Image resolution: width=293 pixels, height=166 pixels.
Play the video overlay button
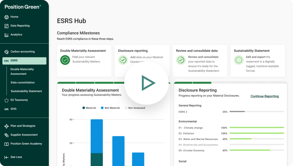(146, 83)
